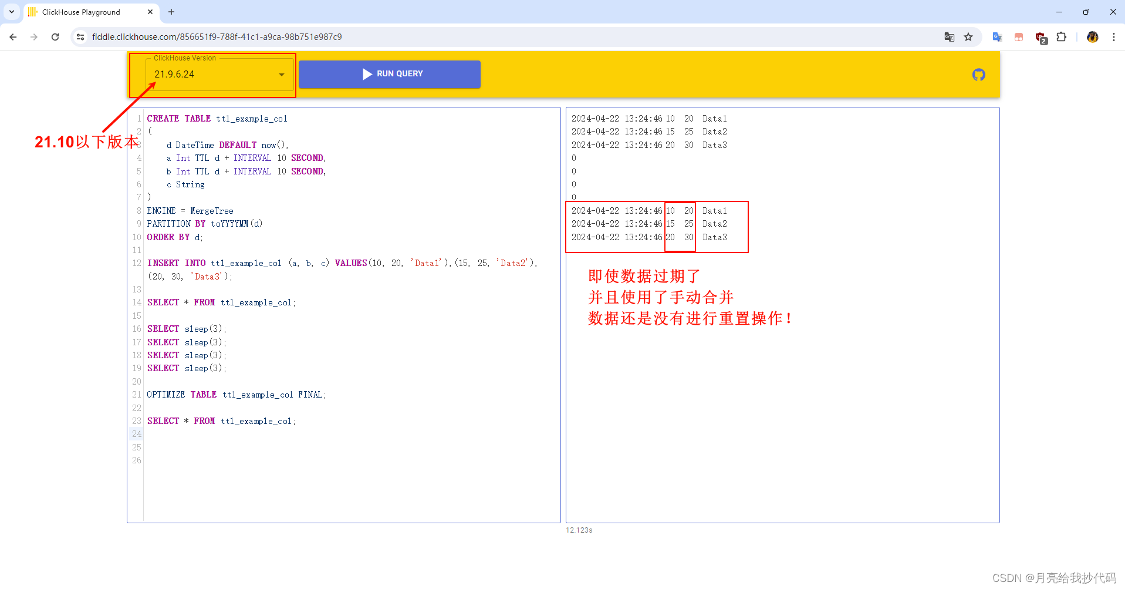
Task: Click the INSERT INTO ttl_example_col statement
Action: pos(342,270)
